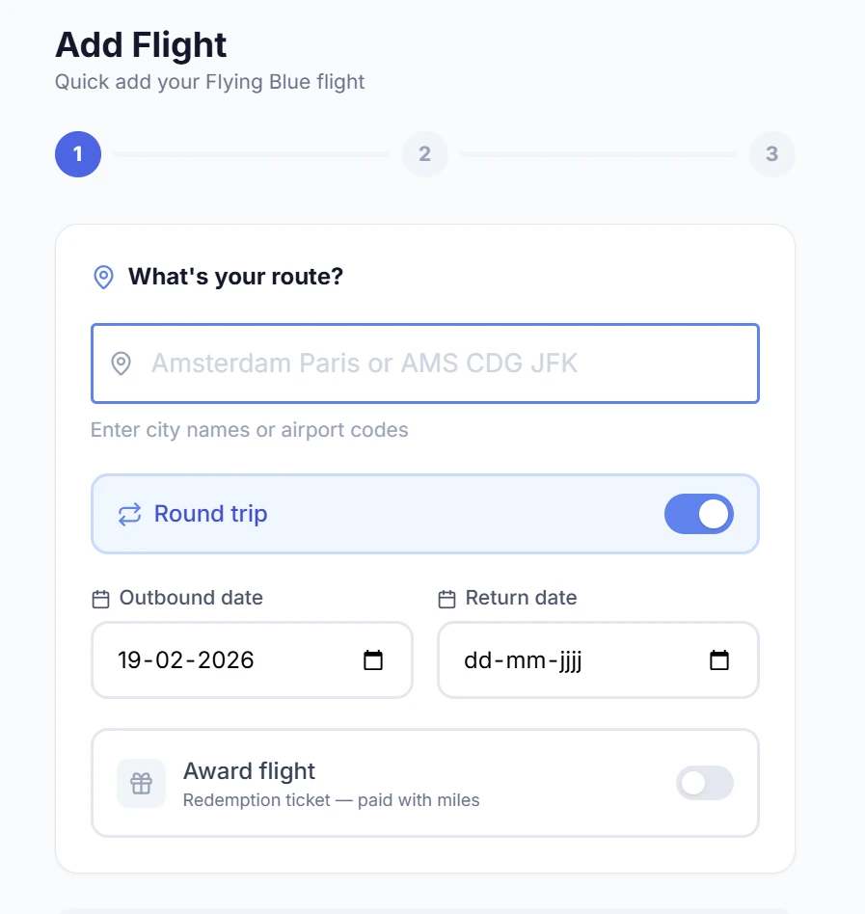Click the calendar icon next to "Return date"

click(x=446, y=598)
